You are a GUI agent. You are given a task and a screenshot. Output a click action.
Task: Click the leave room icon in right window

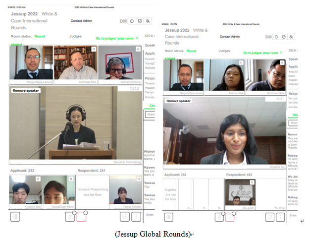[x=168, y=217]
